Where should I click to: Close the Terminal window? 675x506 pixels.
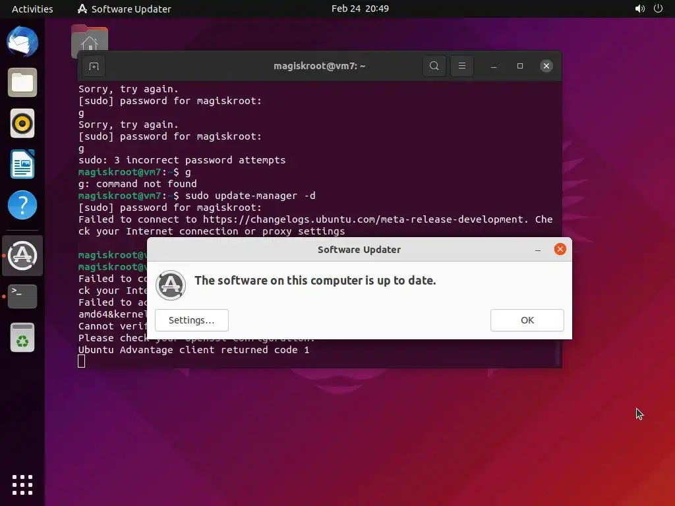546,66
